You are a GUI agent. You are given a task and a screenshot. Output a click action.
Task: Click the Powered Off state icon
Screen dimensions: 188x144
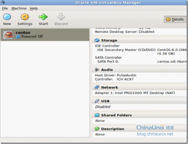(x=18, y=37)
